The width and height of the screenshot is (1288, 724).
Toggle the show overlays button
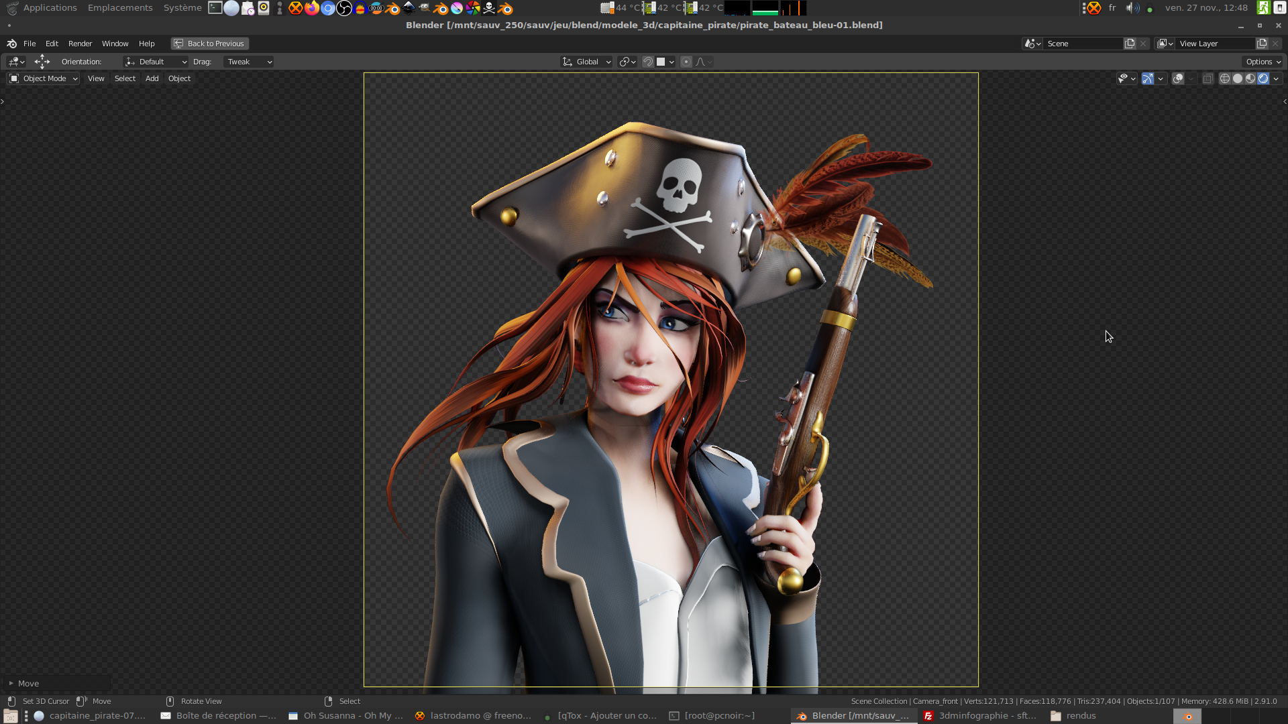pos(1178,78)
